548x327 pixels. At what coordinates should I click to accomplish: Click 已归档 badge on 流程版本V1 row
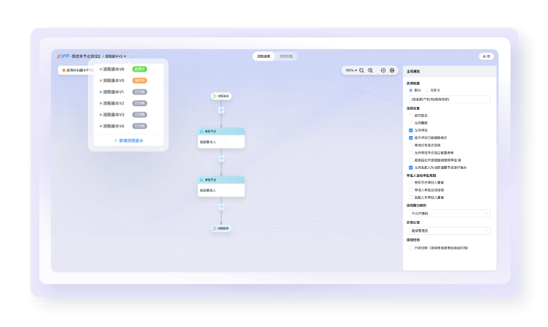click(x=139, y=92)
